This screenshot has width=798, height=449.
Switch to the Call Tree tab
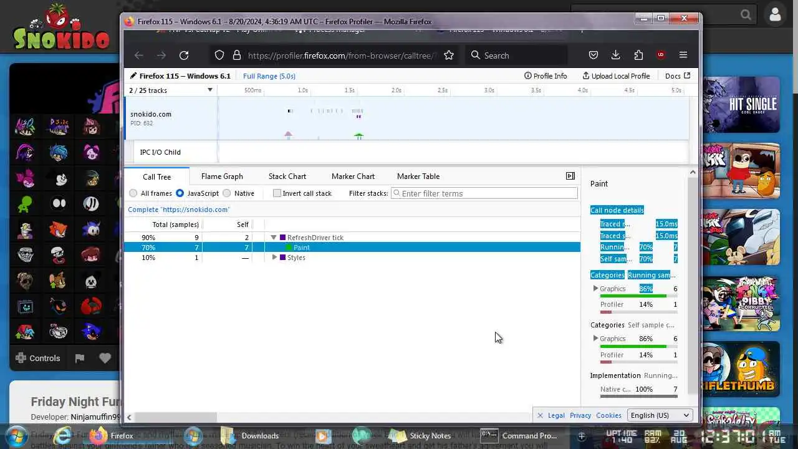tap(156, 176)
